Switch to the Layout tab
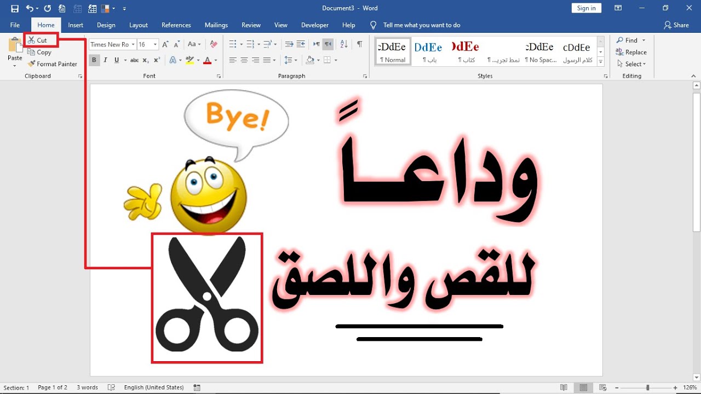701x394 pixels. (139, 25)
